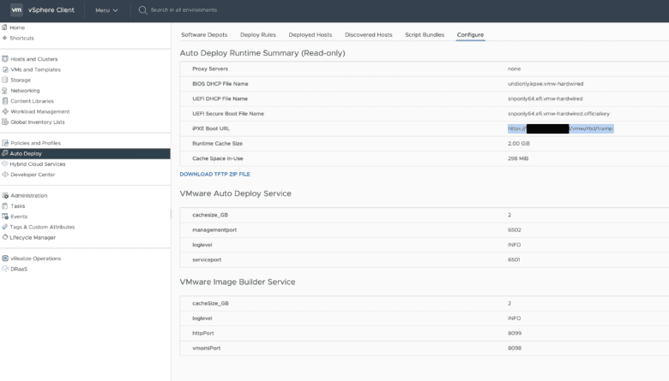Click Proxy Servers value none
The width and height of the screenshot is (669, 381).
click(514, 68)
